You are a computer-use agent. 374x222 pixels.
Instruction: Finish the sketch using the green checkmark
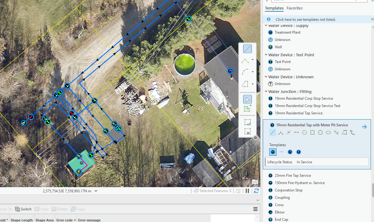point(248,122)
